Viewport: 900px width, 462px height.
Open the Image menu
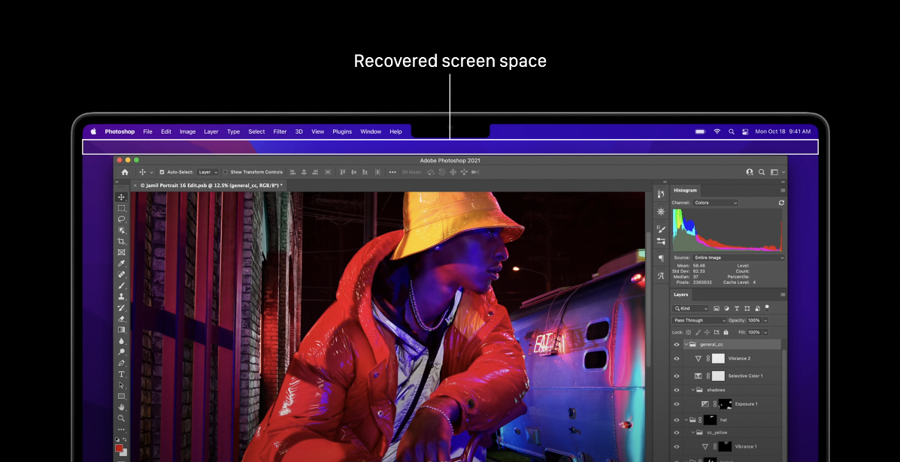click(x=188, y=131)
